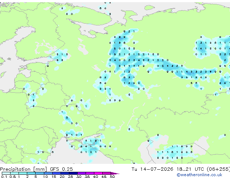Click the 15–20 mm legend color swatch

coord(57,173)
